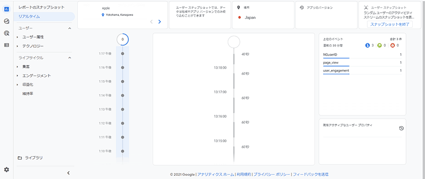Click the 1:14 午後 timeline dot

pyautogui.click(x=122, y=96)
